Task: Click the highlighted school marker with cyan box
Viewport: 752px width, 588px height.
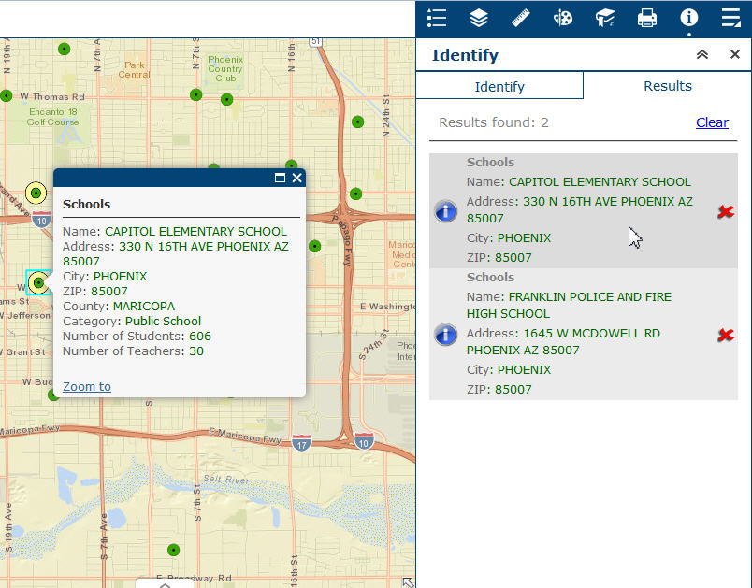Action: tap(38, 282)
